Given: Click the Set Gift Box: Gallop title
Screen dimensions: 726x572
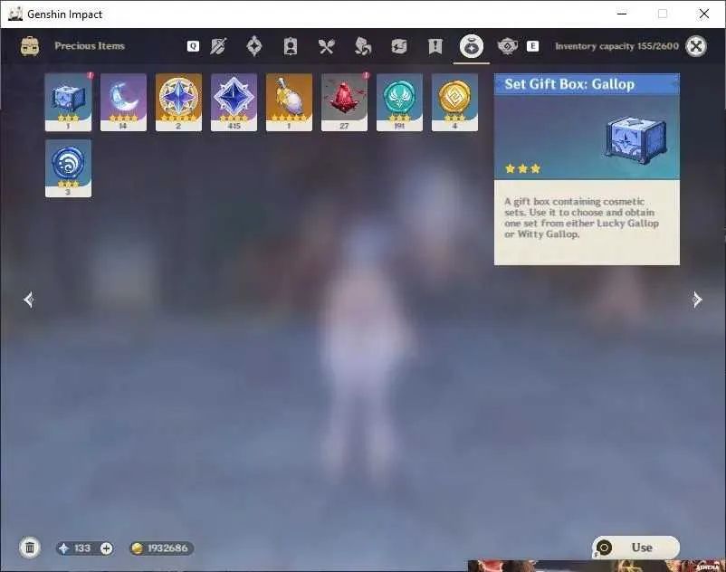Looking at the screenshot, I should pos(569,84).
